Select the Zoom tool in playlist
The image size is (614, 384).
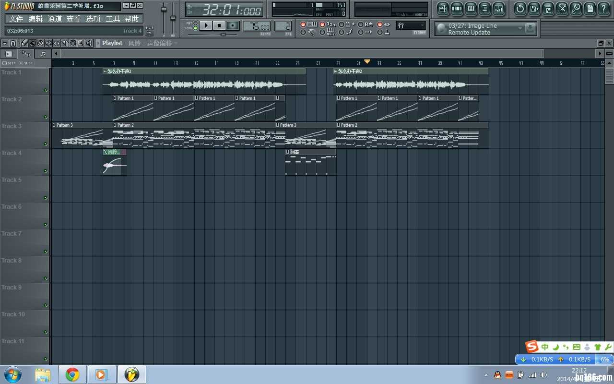(x=81, y=43)
